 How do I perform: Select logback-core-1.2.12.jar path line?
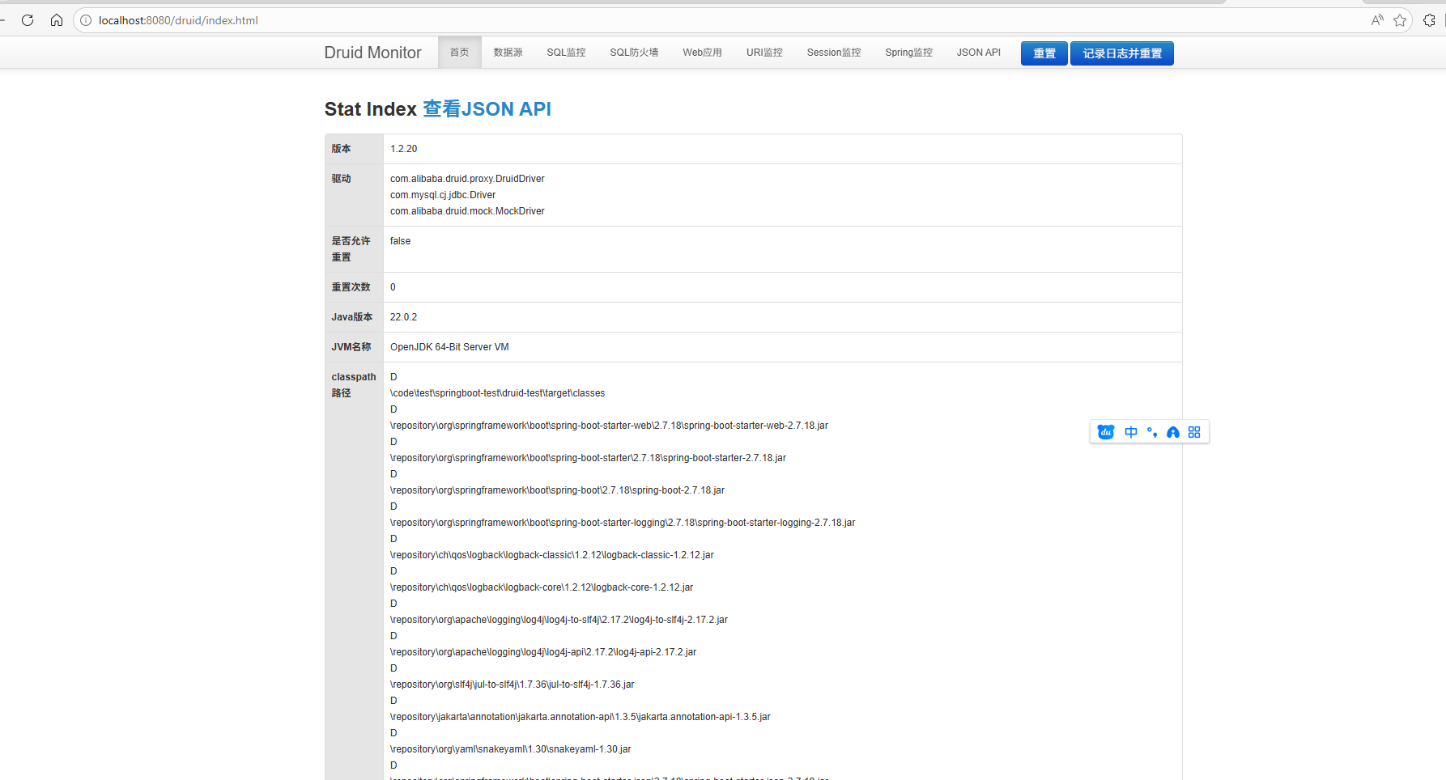click(x=542, y=587)
